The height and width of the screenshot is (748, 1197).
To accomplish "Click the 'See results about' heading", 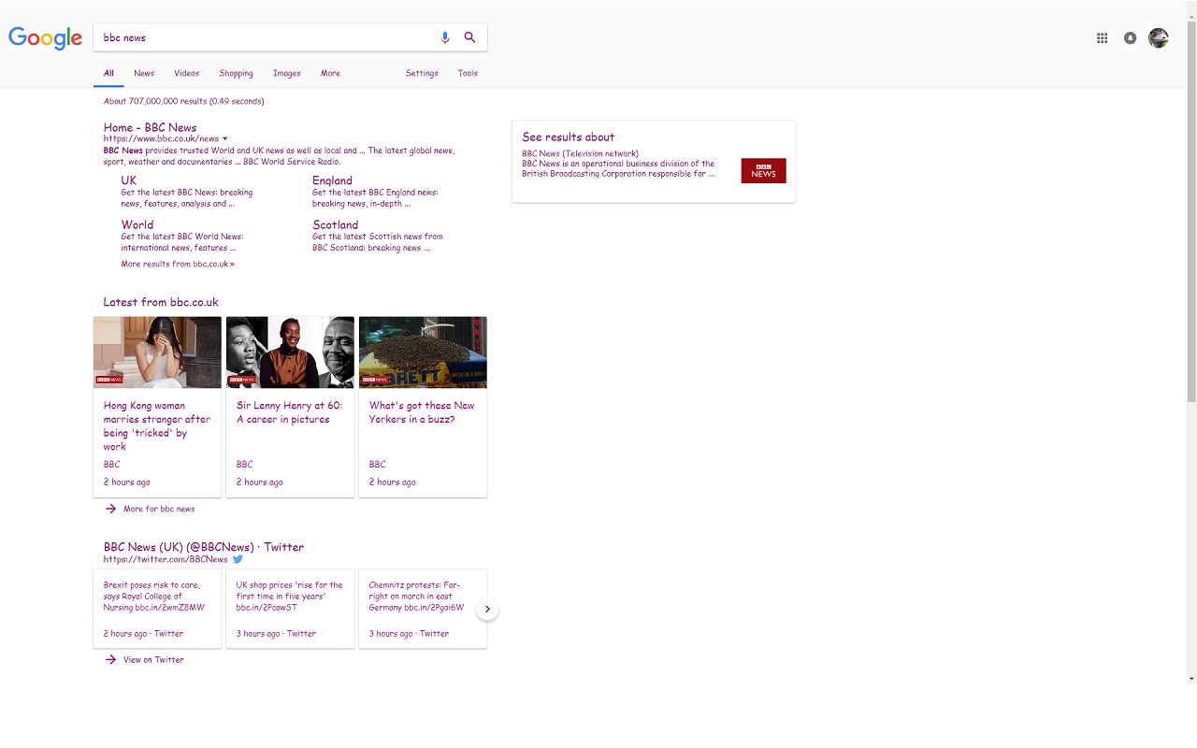I will tap(568, 137).
